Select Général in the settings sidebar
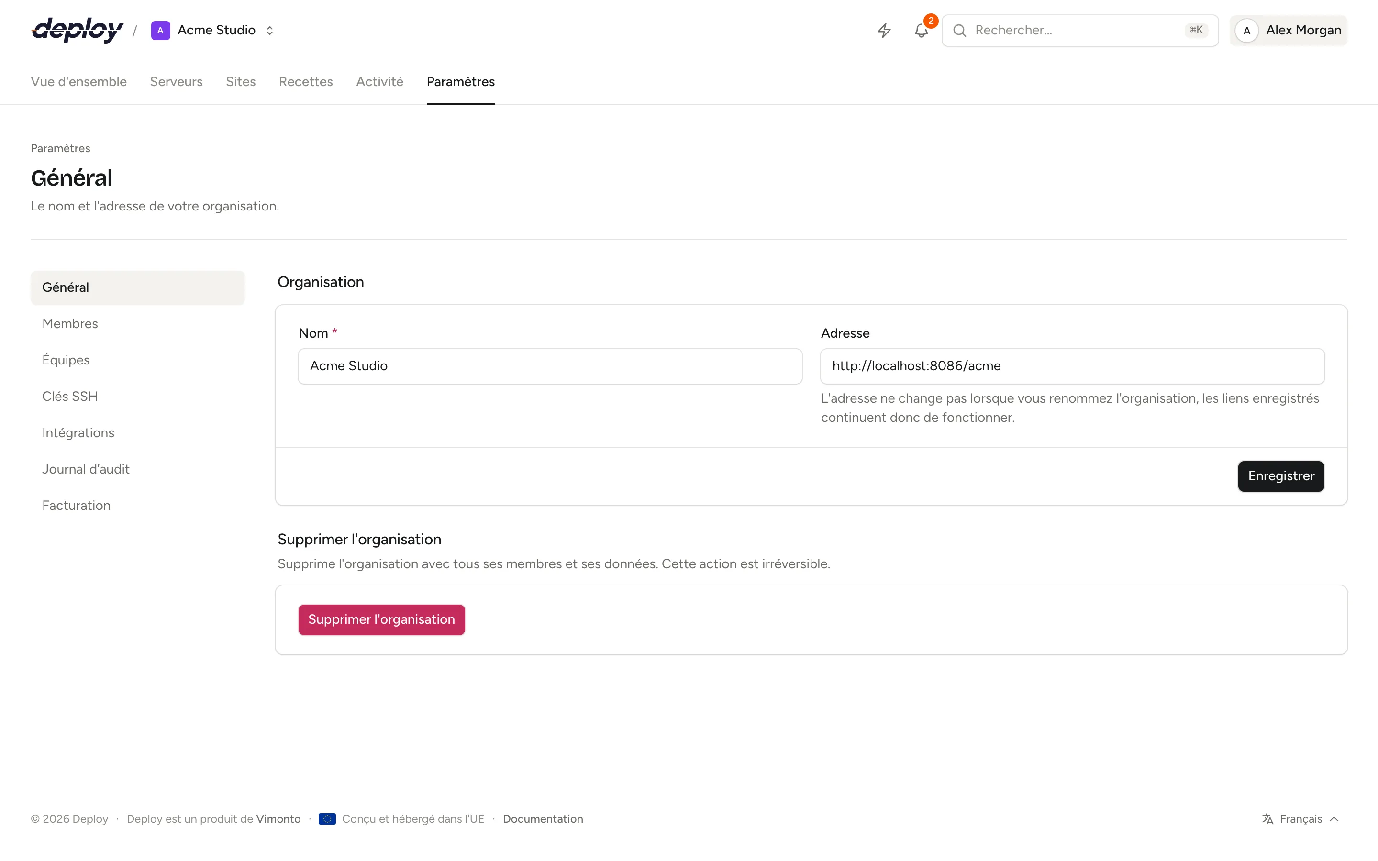Screen dimensions: 1378x861 tap(138, 287)
